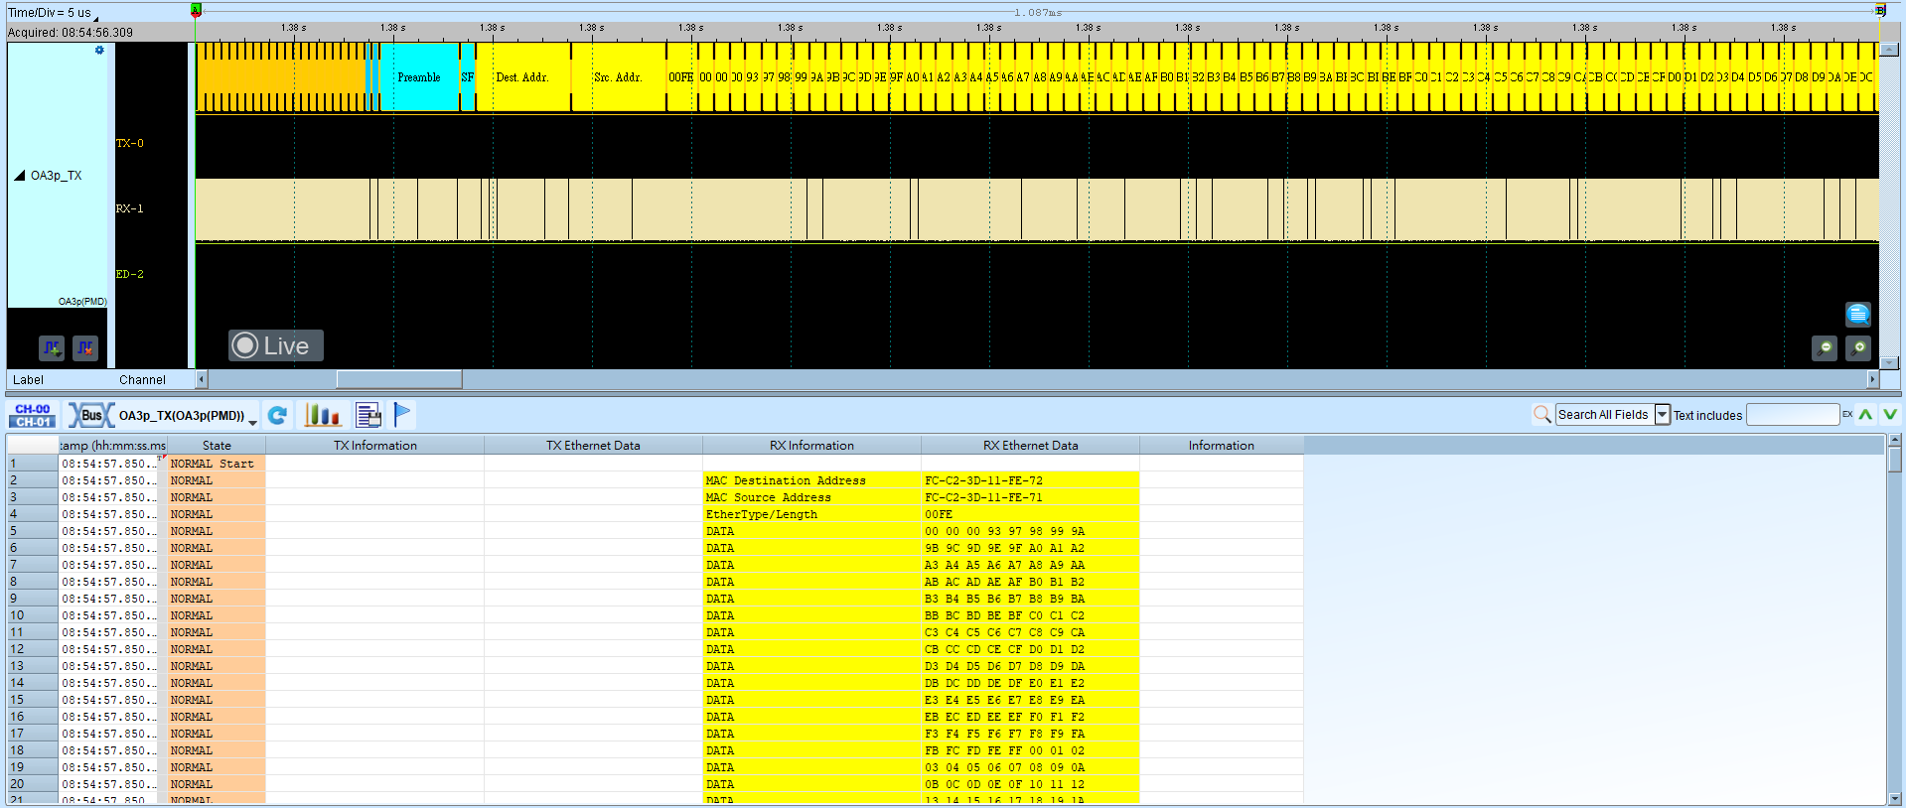Click the zoom out magnifier on the waveform

point(1825,347)
